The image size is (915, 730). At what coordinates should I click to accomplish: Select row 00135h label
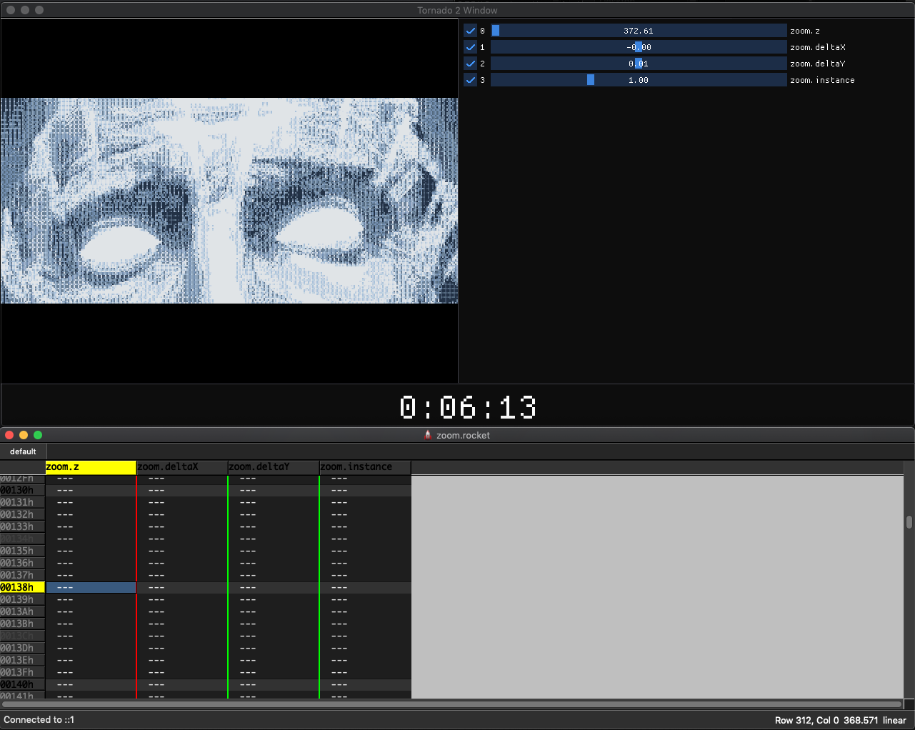tap(22, 551)
